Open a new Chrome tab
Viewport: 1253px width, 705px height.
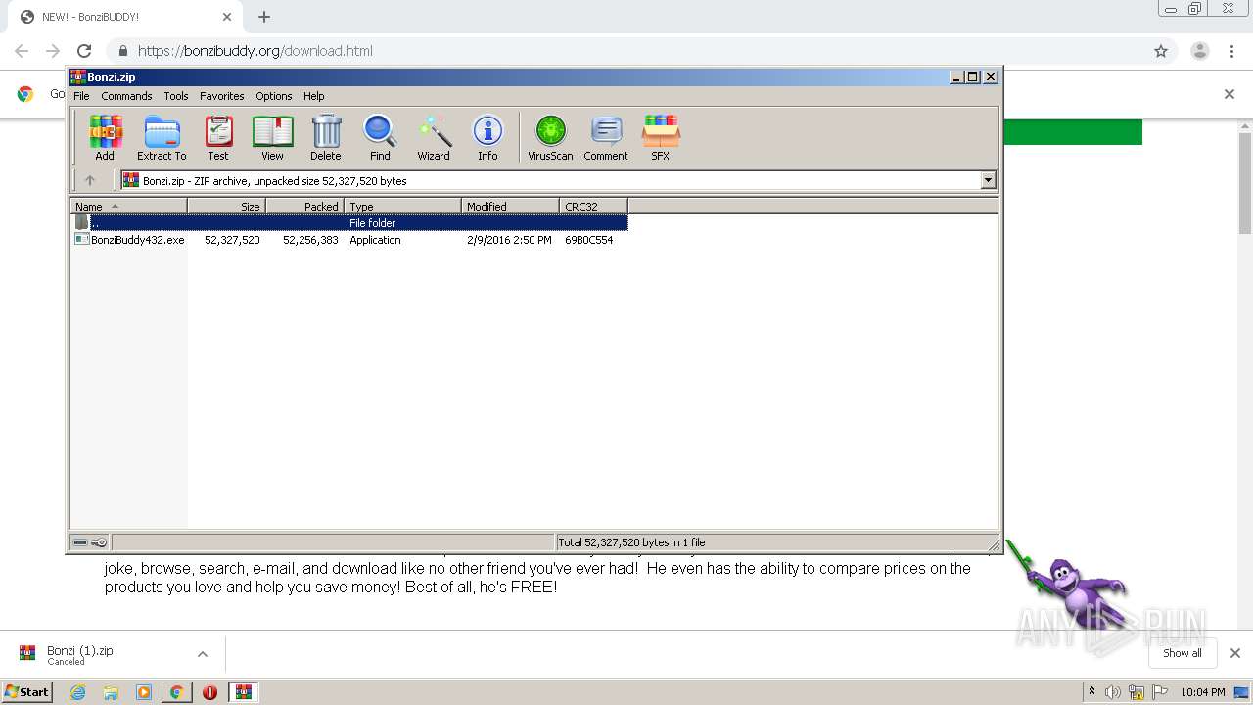point(264,17)
